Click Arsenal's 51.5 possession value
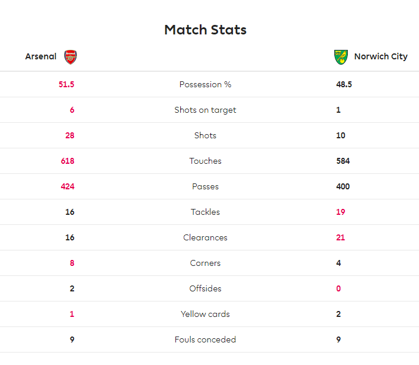 click(x=66, y=84)
